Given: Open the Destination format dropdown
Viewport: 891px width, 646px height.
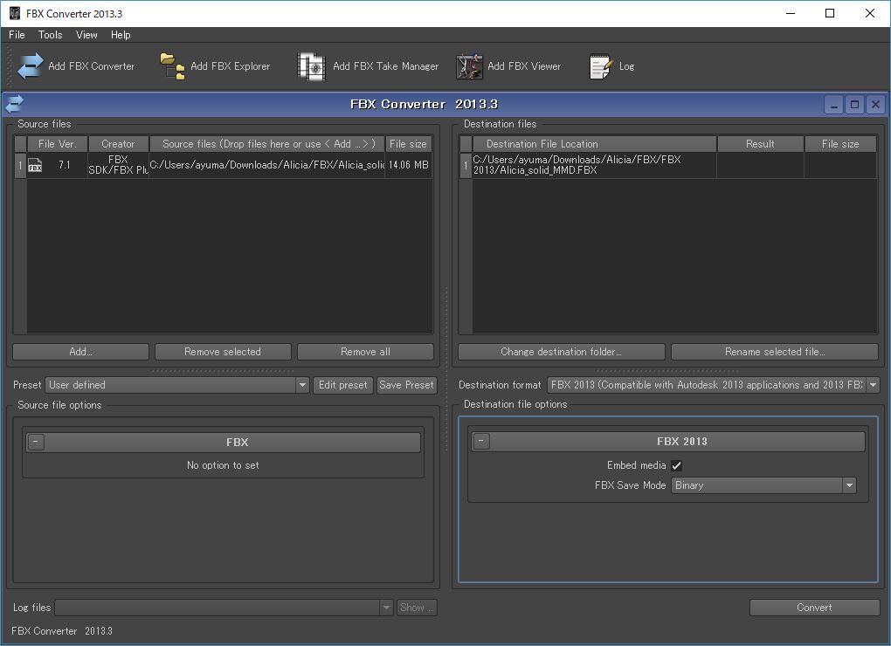Looking at the screenshot, I should [x=873, y=385].
